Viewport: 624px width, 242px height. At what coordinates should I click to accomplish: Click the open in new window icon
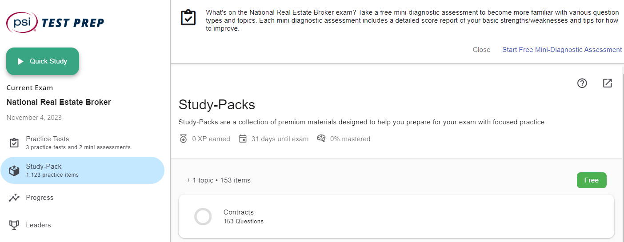tap(608, 83)
